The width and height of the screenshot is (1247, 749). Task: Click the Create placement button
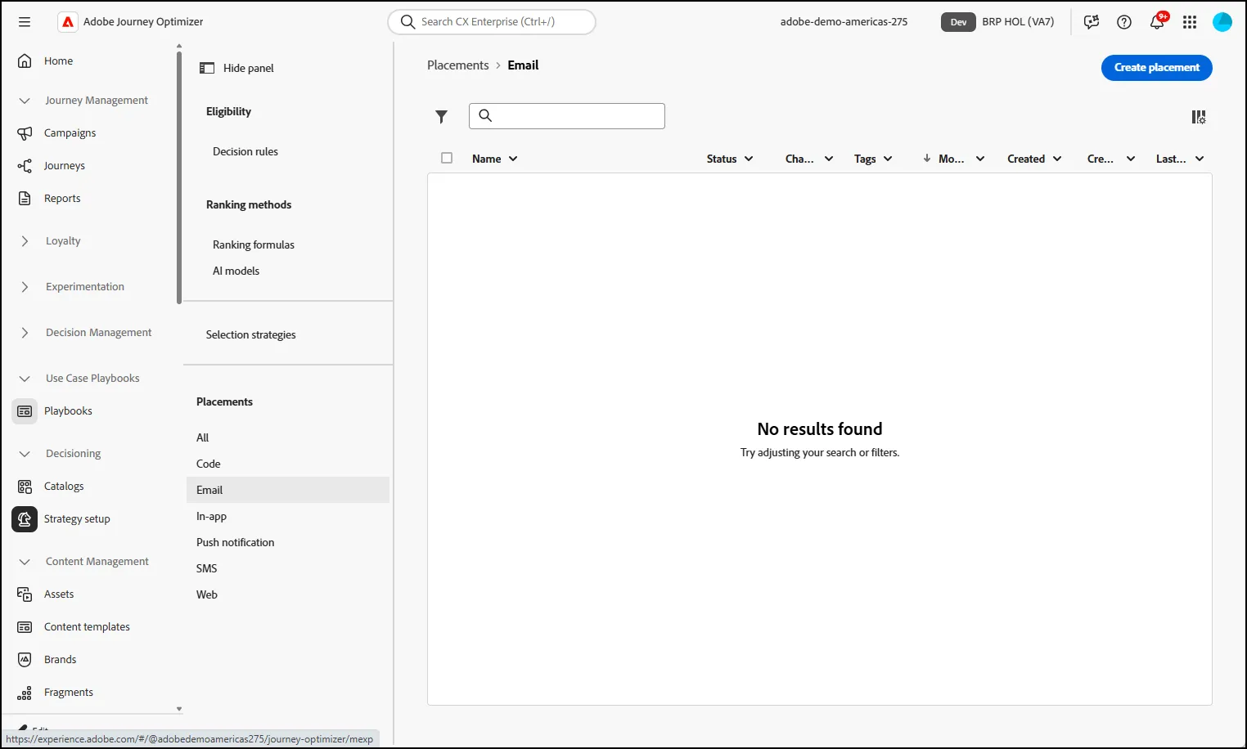point(1156,68)
